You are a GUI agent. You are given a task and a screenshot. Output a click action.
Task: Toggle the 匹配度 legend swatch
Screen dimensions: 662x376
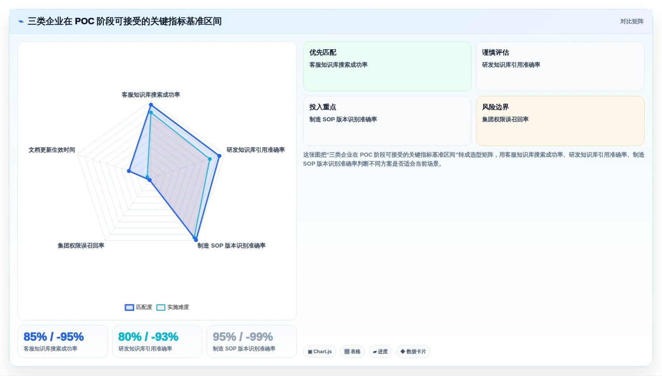pos(129,308)
